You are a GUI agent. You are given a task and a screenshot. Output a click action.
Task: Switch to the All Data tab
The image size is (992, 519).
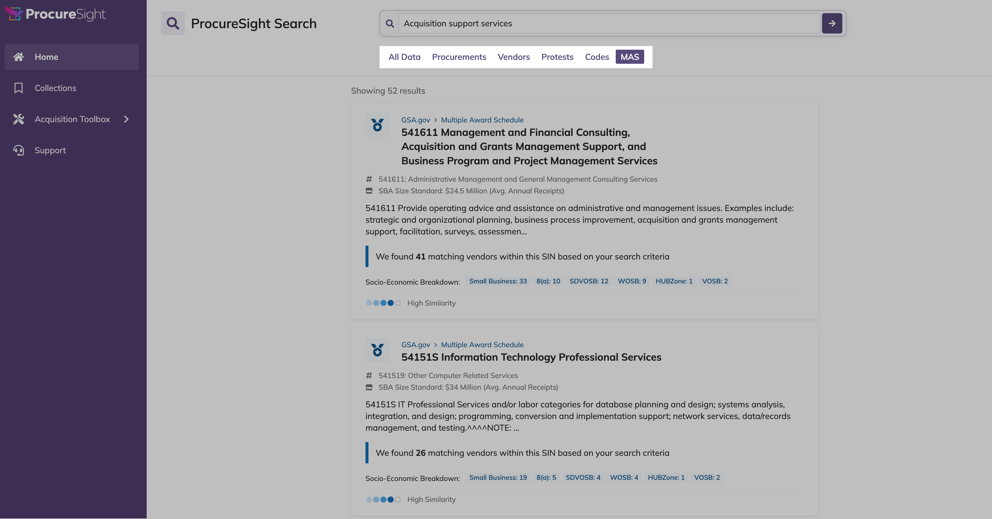tap(404, 57)
